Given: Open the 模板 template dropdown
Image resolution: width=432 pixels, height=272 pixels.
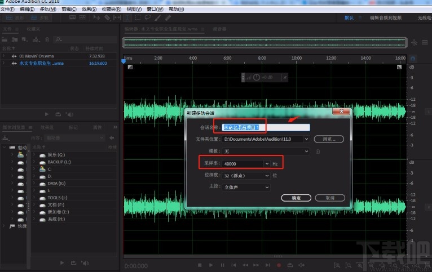Looking at the screenshot, I should (x=306, y=151).
